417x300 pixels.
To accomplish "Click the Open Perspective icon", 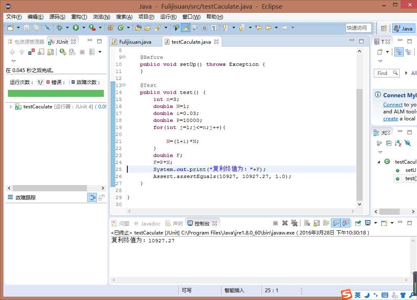I will pos(384,28).
